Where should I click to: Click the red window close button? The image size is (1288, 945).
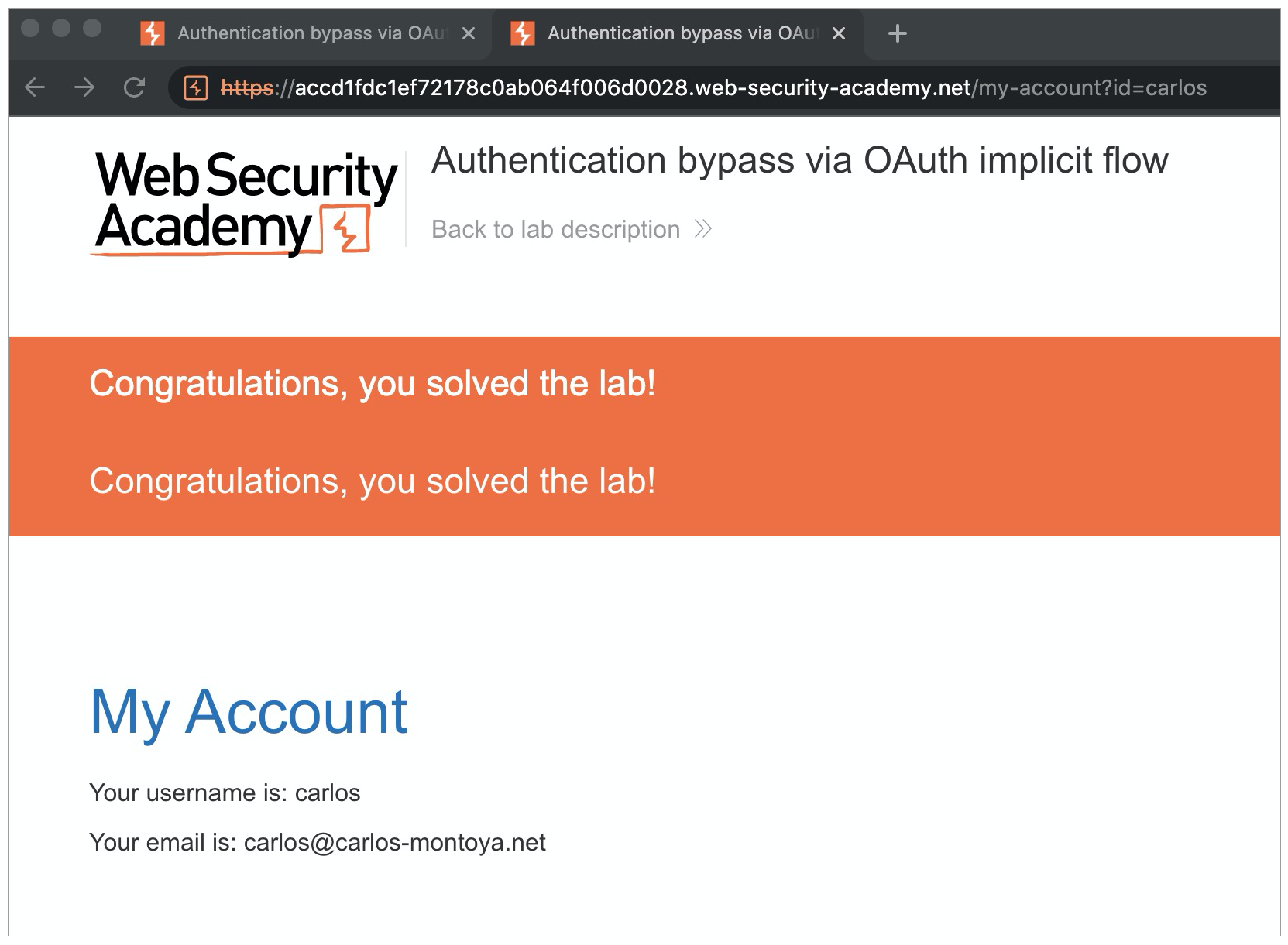31,29
